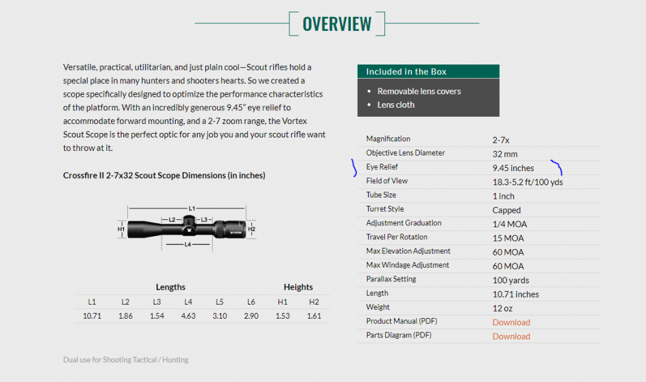The width and height of the screenshot is (646, 382).
Task: Click the Parallax Setting label
Action: click(391, 279)
